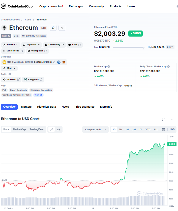
Task: Open the Products nav menu
Action: (115, 6)
